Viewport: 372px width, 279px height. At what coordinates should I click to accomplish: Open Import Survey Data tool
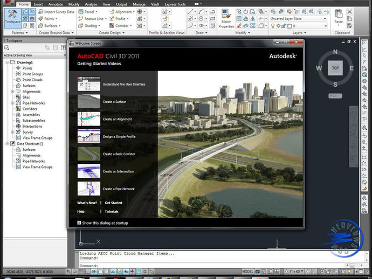coord(56,12)
